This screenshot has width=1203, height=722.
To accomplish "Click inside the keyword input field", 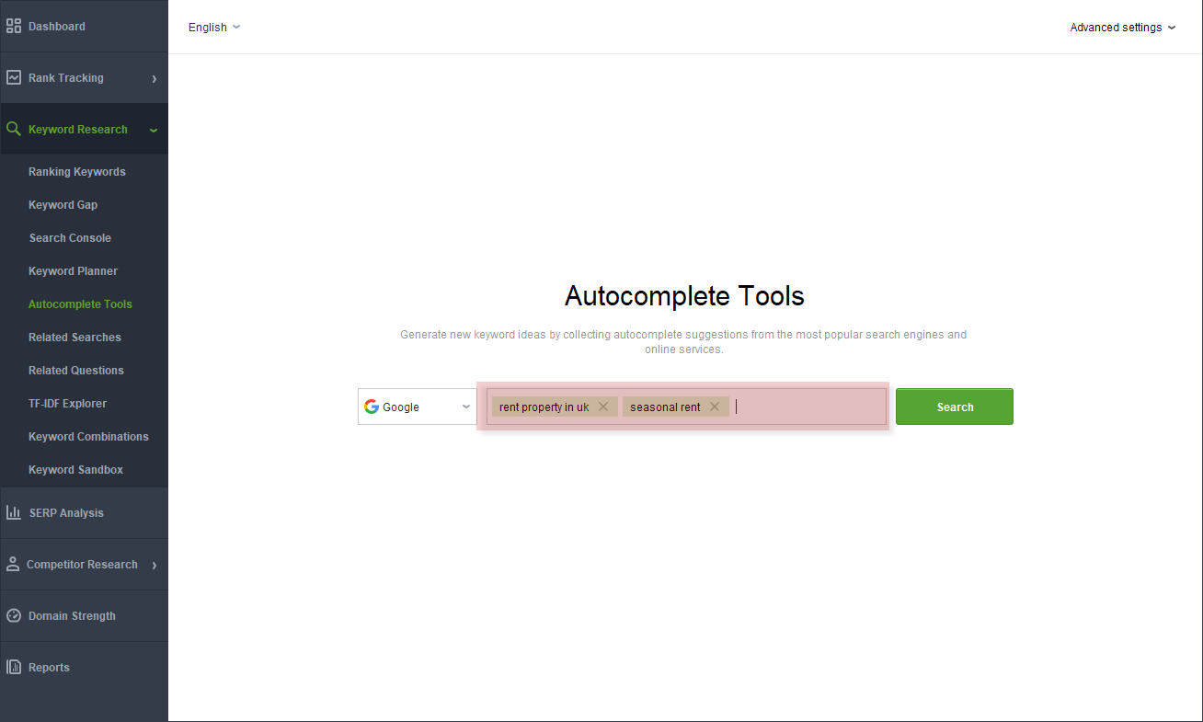I will tap(809, 407).
